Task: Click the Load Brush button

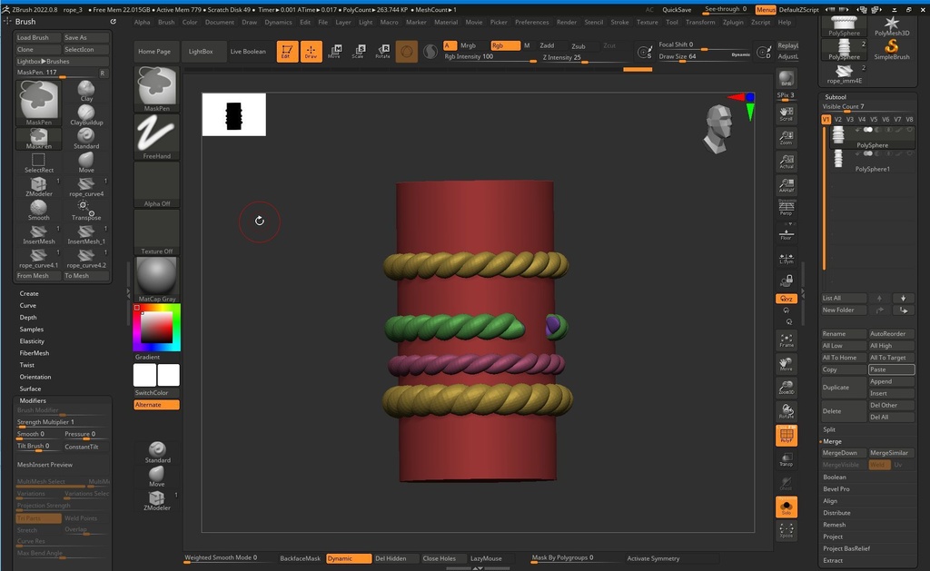Action: point(38,37)
